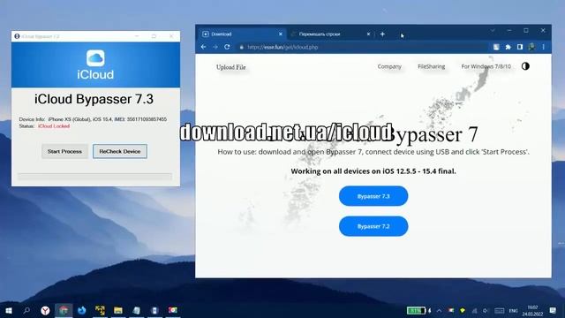Image resolution: width=565 pixels, height=318 pixels.
Task: Reload the current page
Action: click(x=227, y=47)
